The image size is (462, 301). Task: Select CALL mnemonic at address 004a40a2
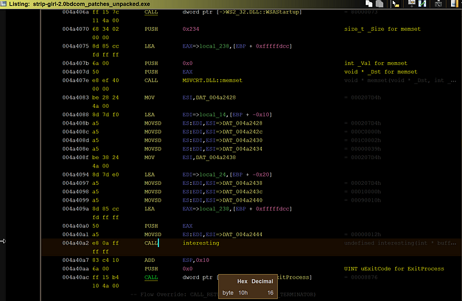tap(151, 243)
